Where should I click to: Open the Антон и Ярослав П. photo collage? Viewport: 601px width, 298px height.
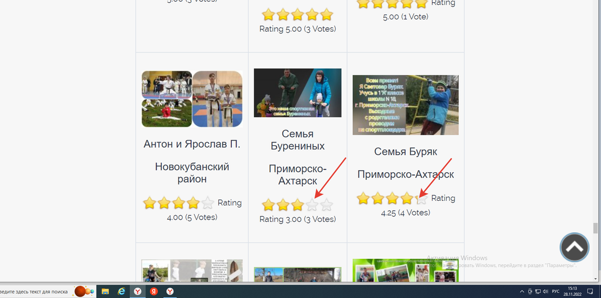coord(192,99)
